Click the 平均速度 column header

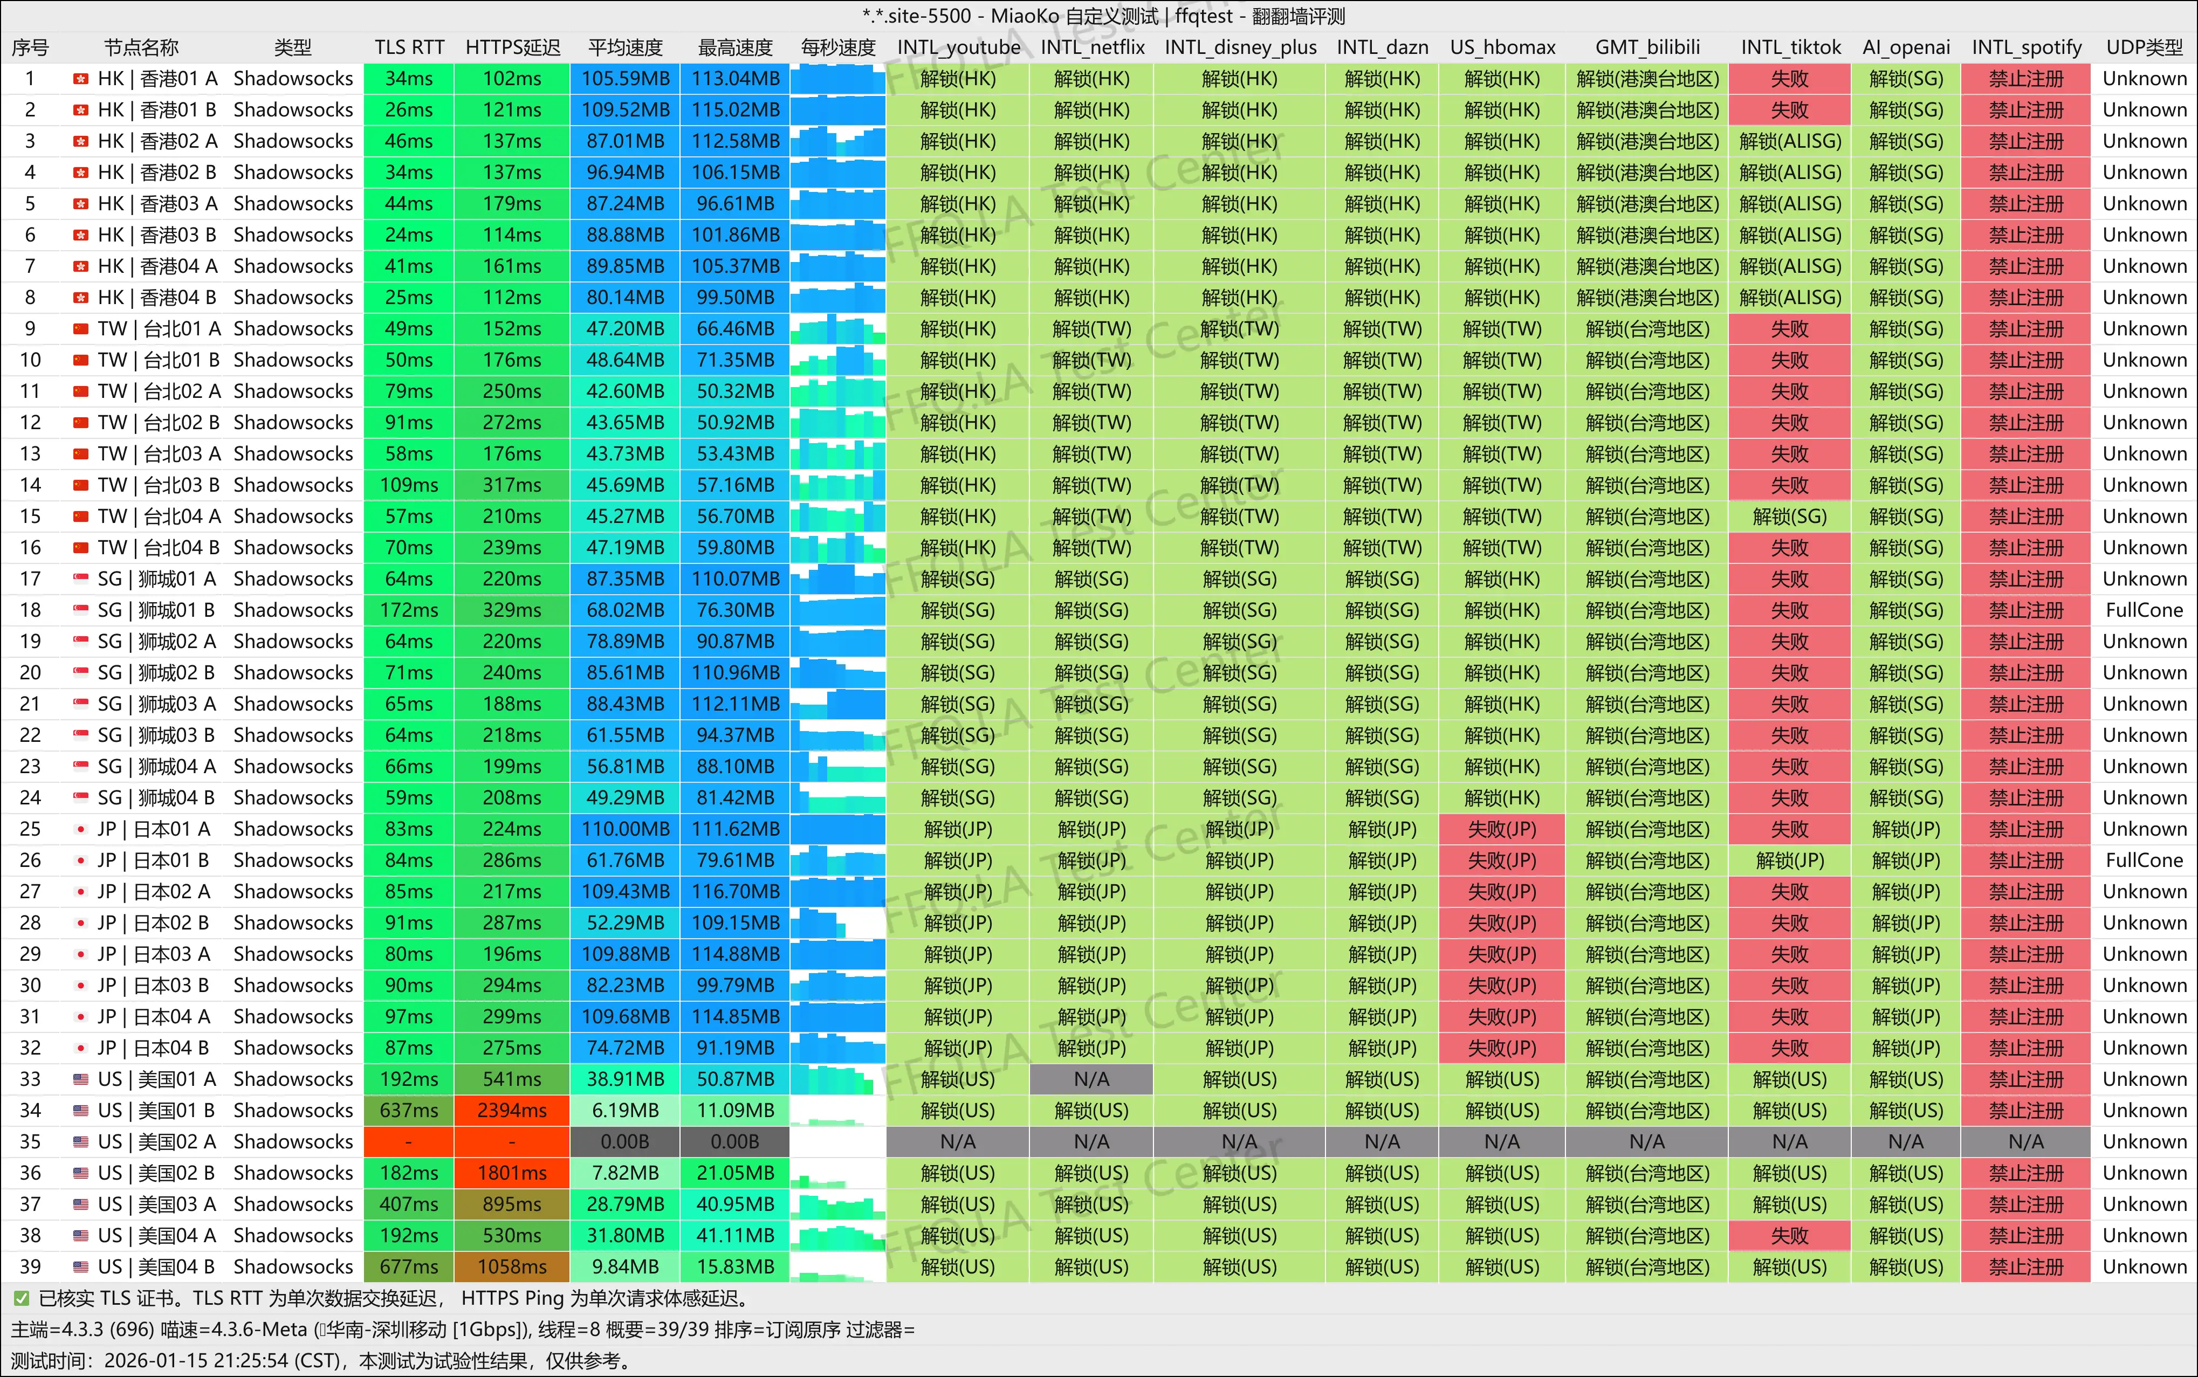click(625, 47)
